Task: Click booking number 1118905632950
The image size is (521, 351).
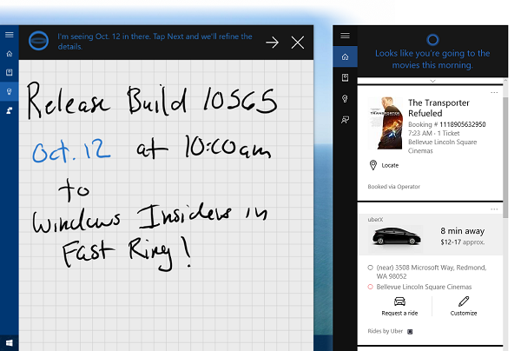Action: (463, 124)
